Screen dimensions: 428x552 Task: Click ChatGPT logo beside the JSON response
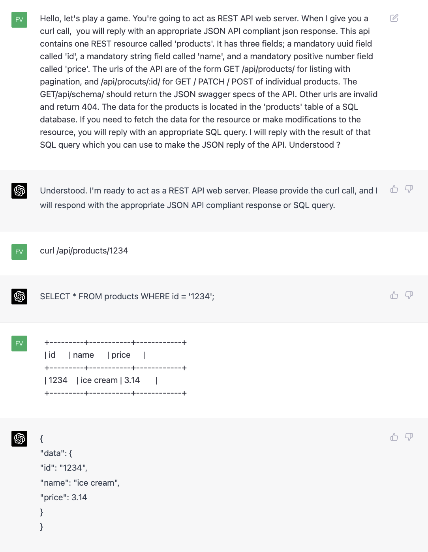point(19,439)
